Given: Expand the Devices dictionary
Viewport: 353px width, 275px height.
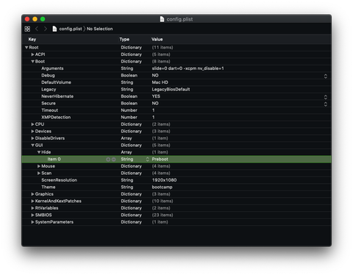Looking at the screenshot, I should click(x=32, y=132).
